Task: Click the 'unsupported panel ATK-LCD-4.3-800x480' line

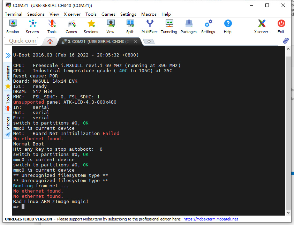Action: coord(65,102)
